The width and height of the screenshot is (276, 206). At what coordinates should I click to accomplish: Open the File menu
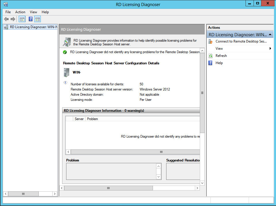(8, 12)
